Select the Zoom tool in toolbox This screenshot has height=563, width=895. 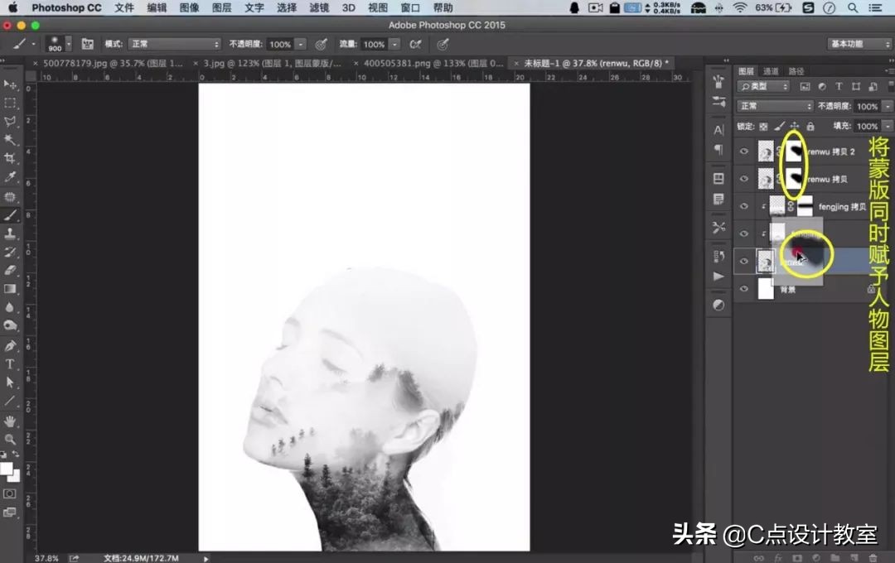(x=10, y=440)
